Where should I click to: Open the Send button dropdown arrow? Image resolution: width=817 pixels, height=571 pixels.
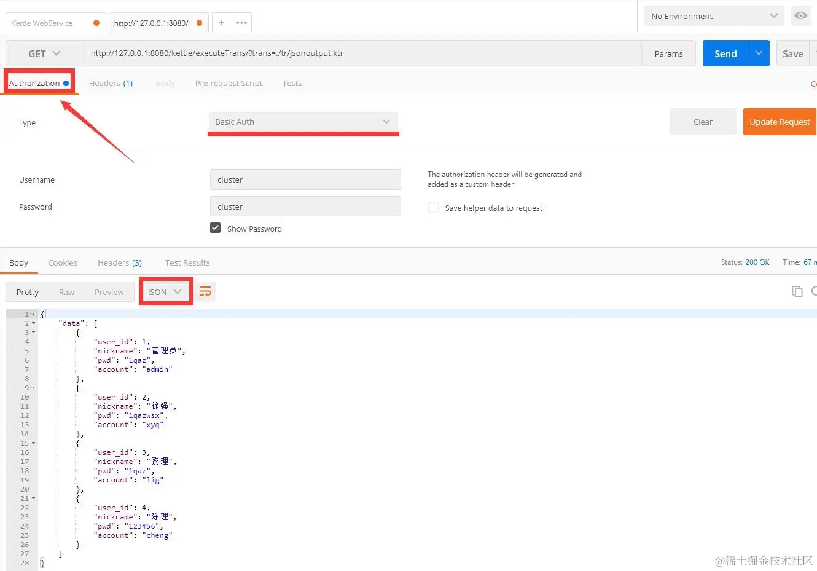[x=759, y=53]
